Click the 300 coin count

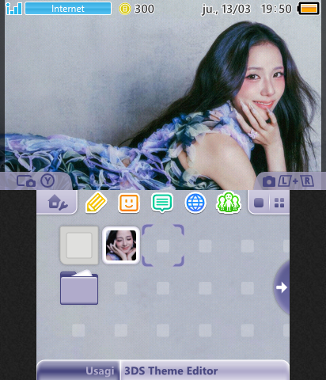click(x=144, y=9)
